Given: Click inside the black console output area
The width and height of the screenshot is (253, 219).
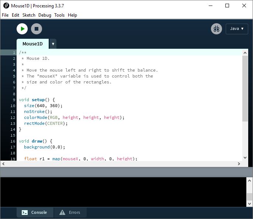Looking at the screenshot, I should tap(123, 192).
